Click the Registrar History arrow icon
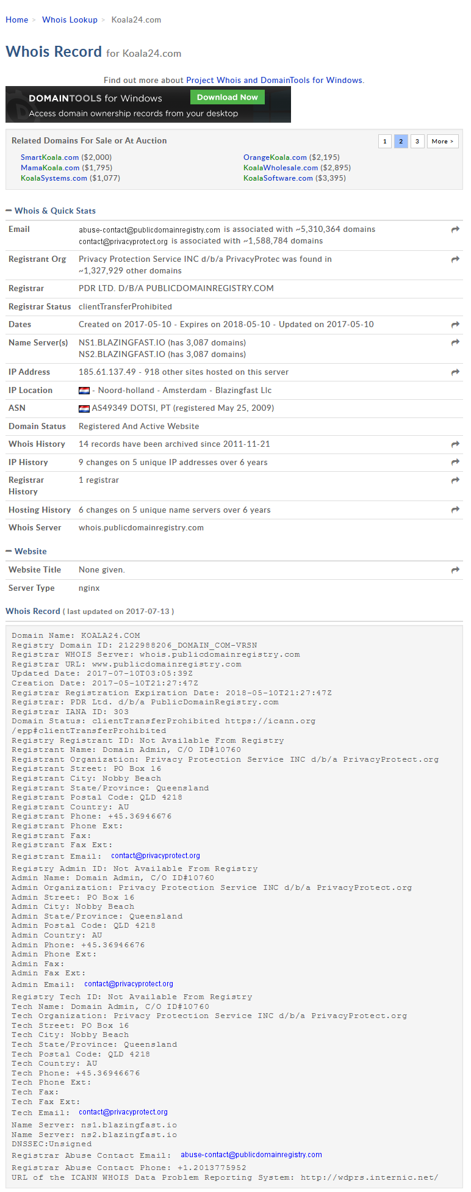The height and width of the screenshot is (1192, 471). [455, 480]
